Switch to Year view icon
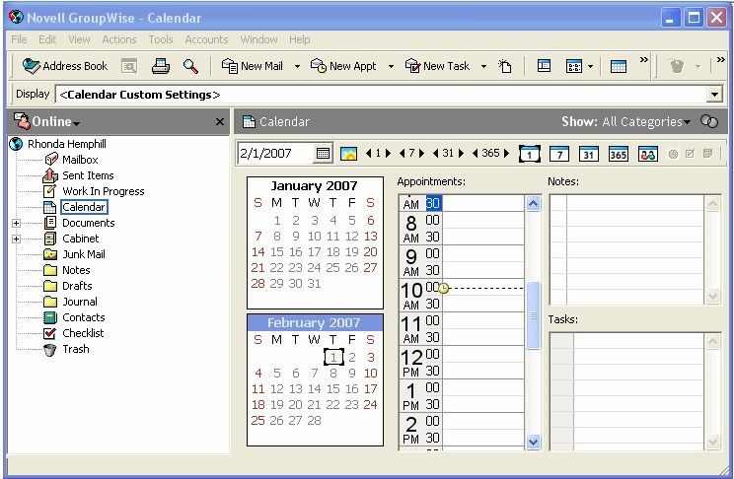The height and width of the screenshot is (479, 734). click(618, 154)
